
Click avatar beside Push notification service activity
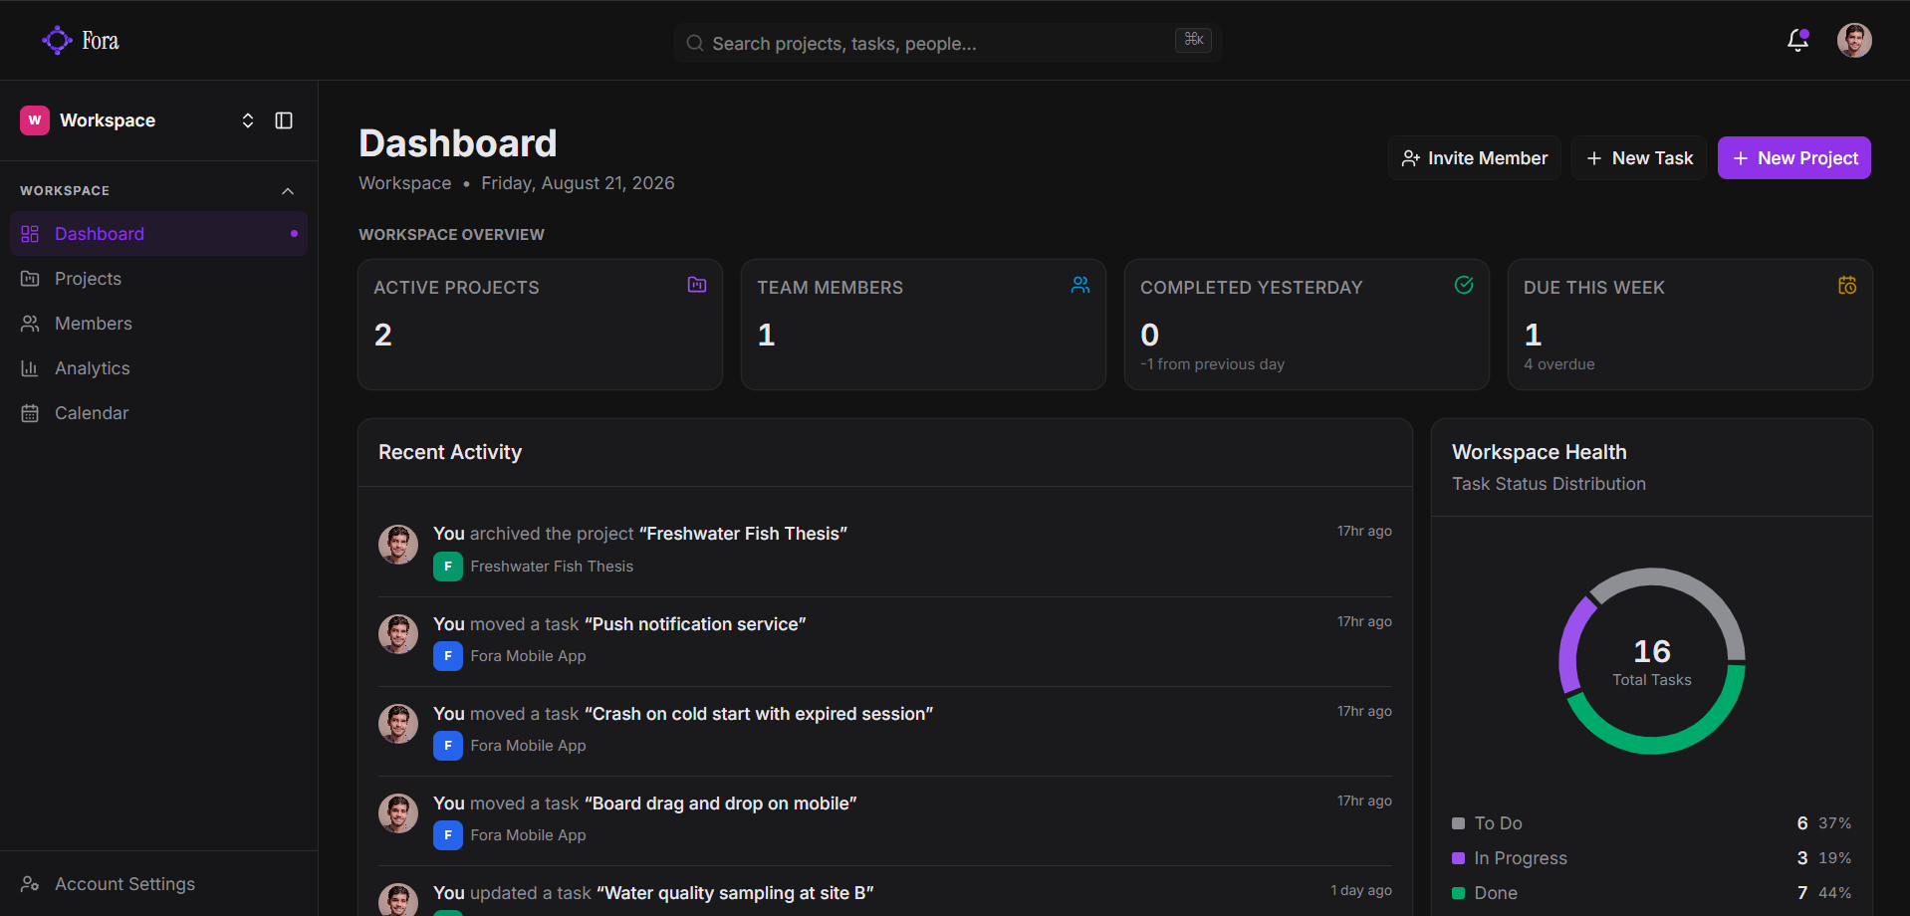[x=398, y=634]
